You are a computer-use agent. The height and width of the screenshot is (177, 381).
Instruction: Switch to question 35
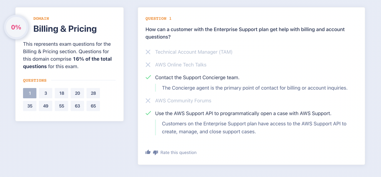coord(30,106)
